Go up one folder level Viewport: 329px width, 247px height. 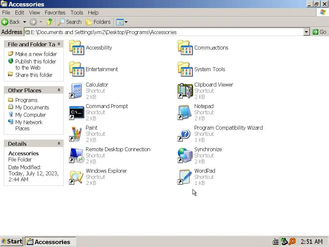tap(50, 22)
